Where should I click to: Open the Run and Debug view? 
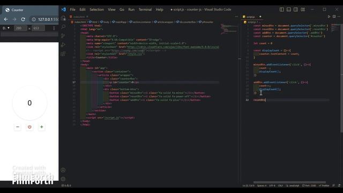tap(63, 45)
